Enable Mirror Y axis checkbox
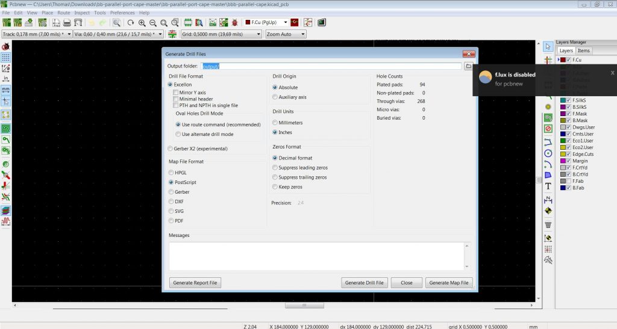Viewport: 617px width, 329px height. 175,93
